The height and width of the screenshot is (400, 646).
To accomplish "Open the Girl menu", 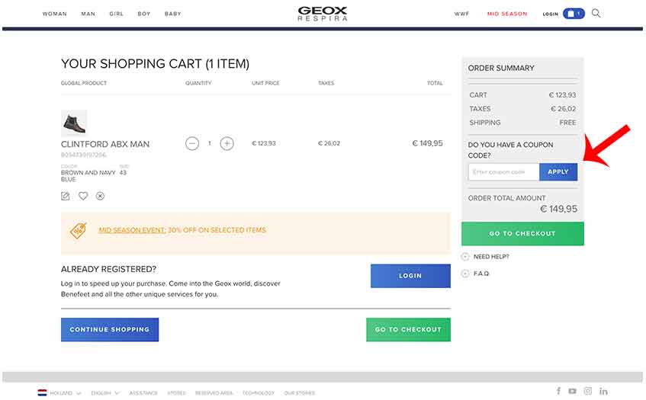I will (x=116, y=14).
